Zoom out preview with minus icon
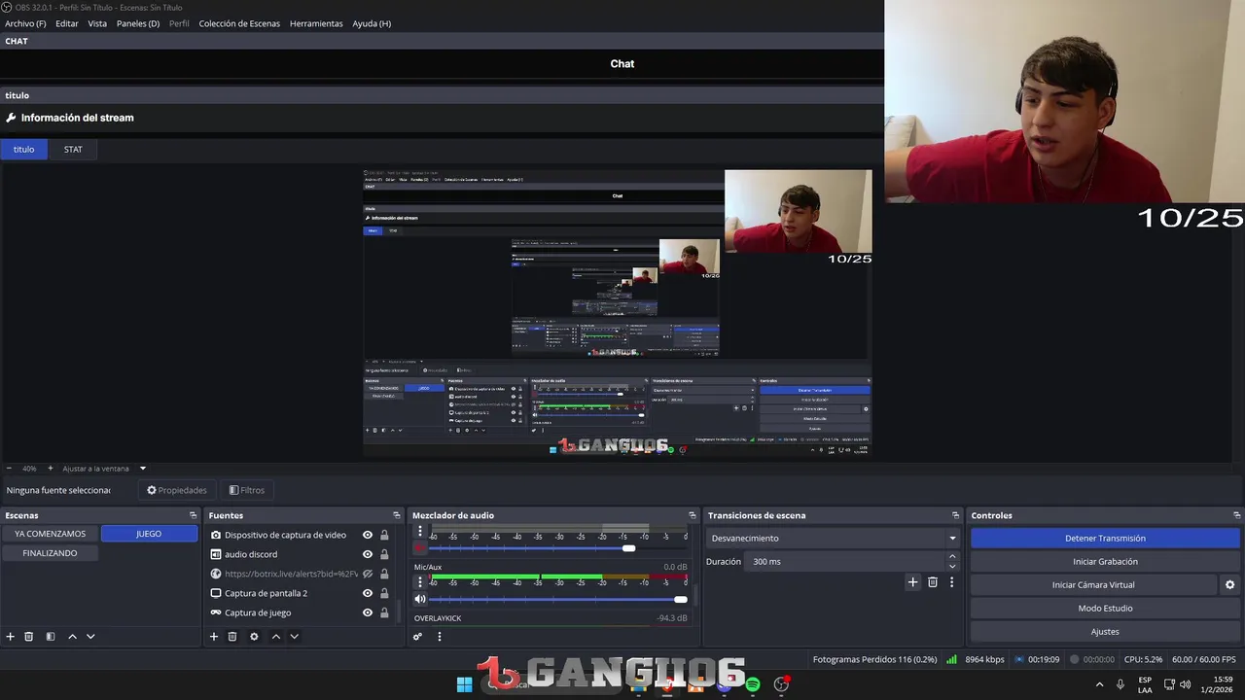Screen dimensions: 1245x700 tap(9, 469)
